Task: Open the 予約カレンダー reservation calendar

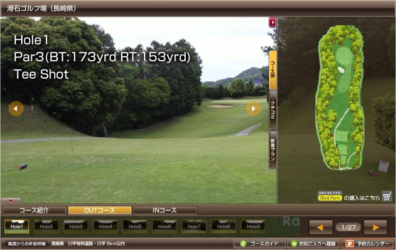Action: coord(367,244)
